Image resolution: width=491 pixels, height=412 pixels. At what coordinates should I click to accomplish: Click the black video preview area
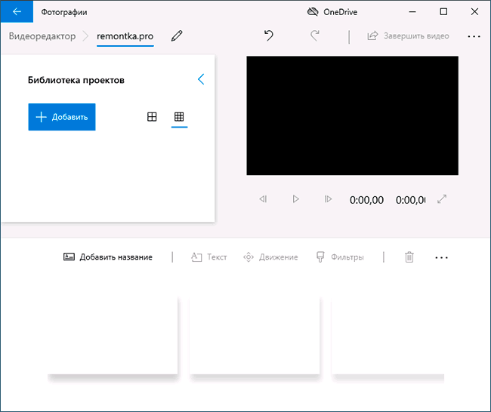[352, 115]
